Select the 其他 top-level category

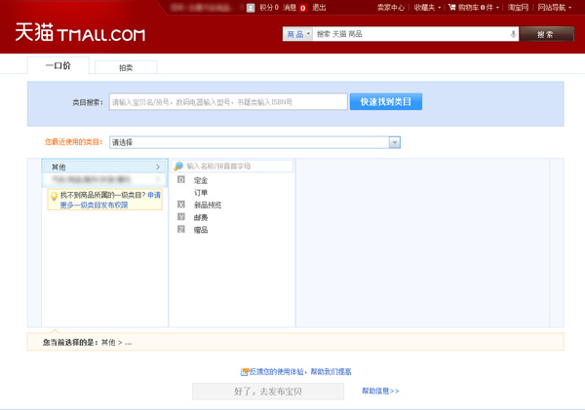pyautogui.click(x=104, y=167)
